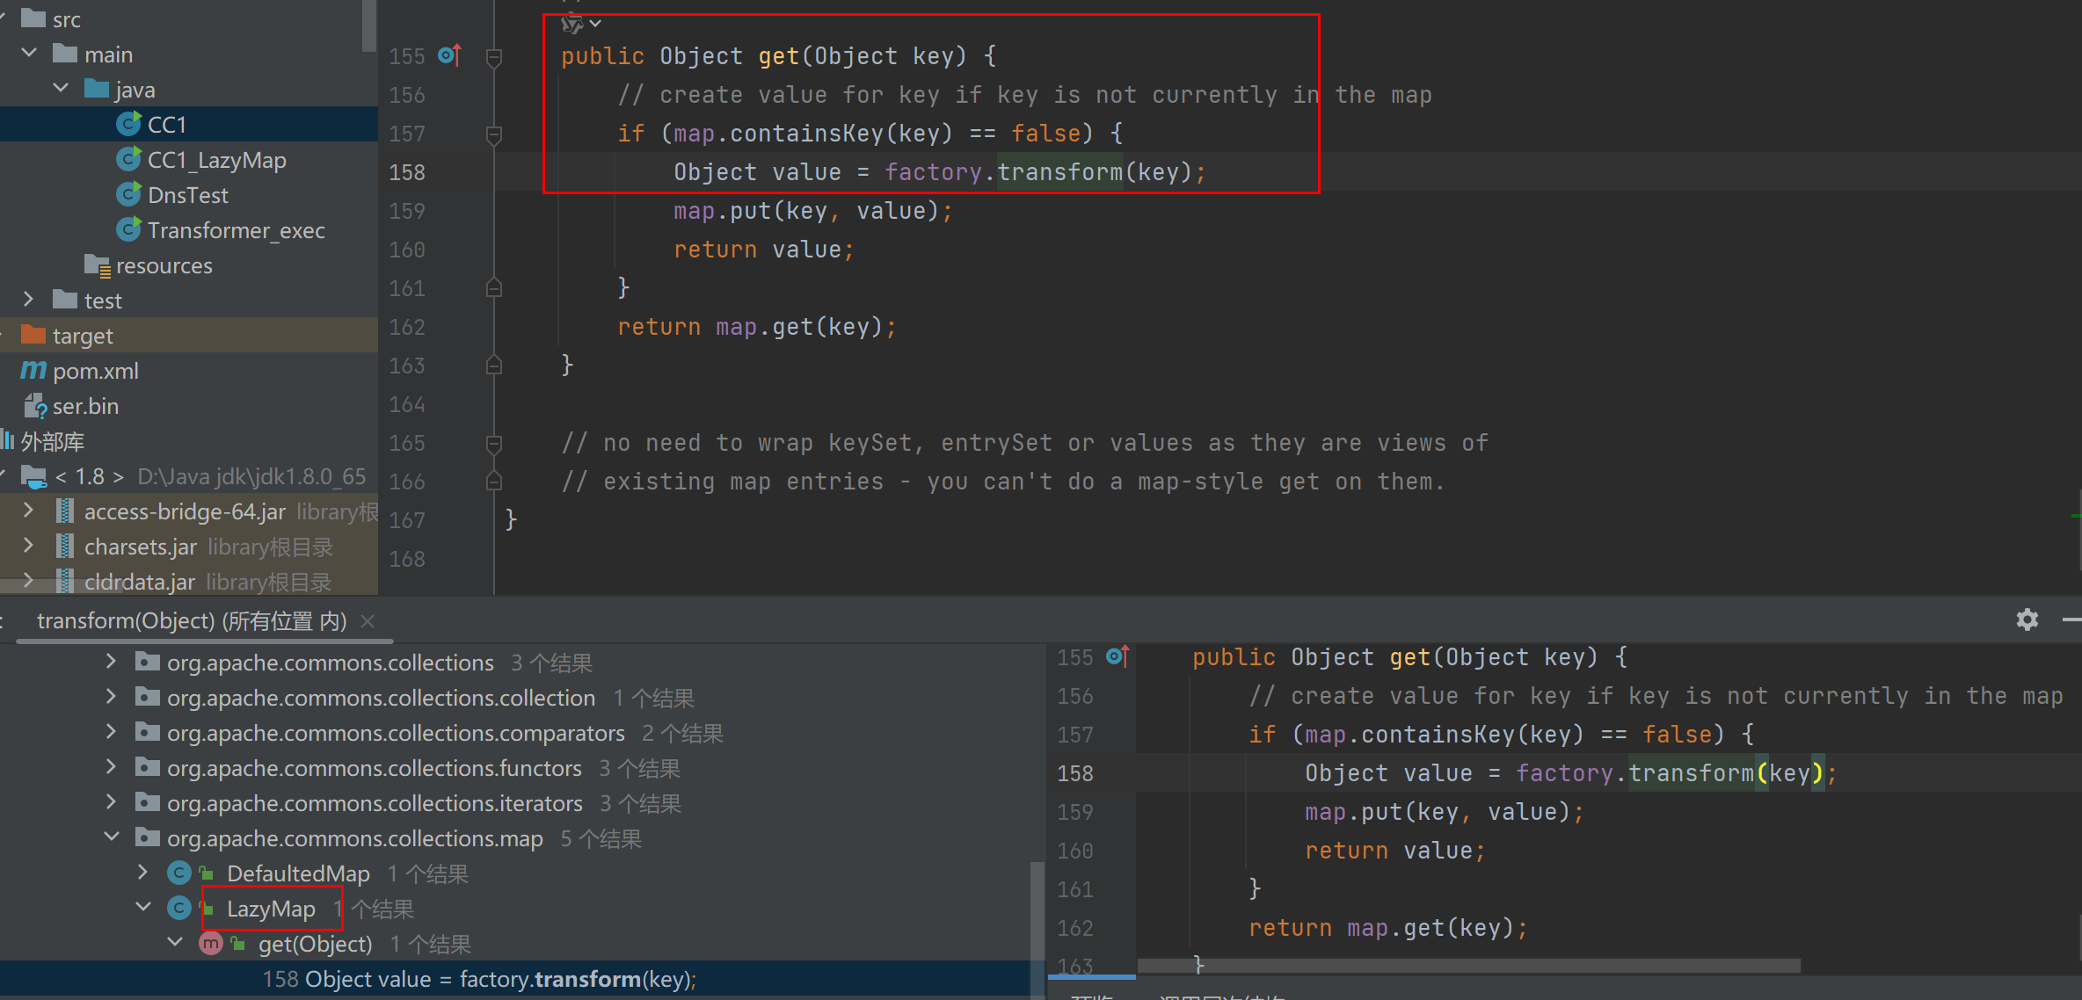Click fold end marker at line 163
2082x1000 pixels.
click(x=494, y=365)
